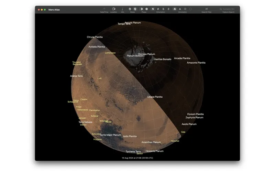Click the Vastitas Borealis label

point(163,59)
